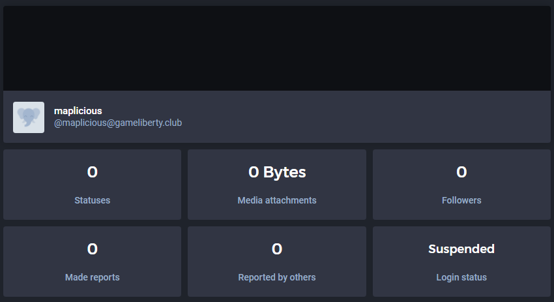This screenshot has width=554, height=302.
Task: Click the zero count above Made reports
Action: 92,249
